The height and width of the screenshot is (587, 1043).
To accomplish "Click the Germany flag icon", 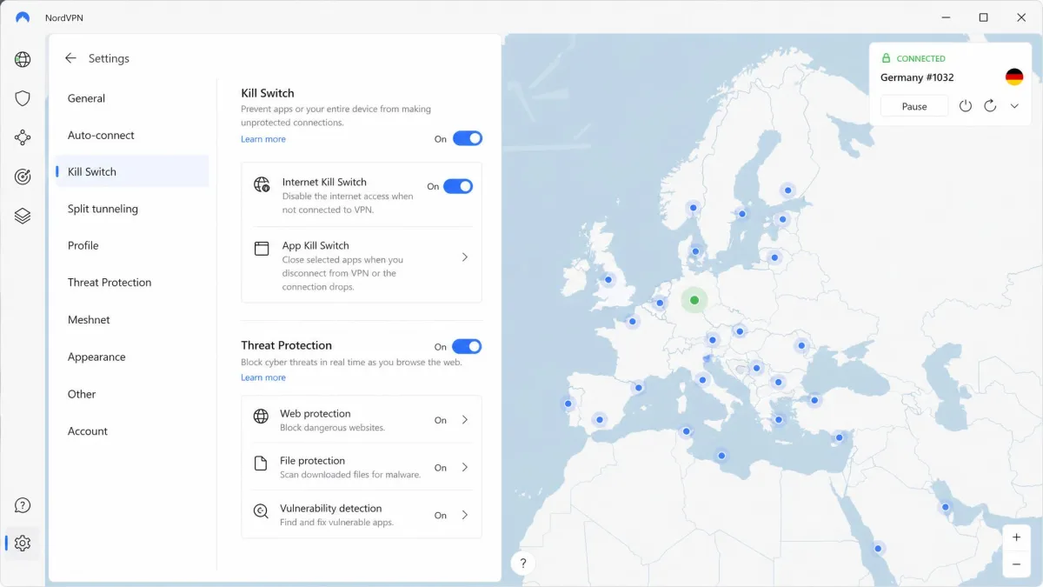I will click(1014, 77).
